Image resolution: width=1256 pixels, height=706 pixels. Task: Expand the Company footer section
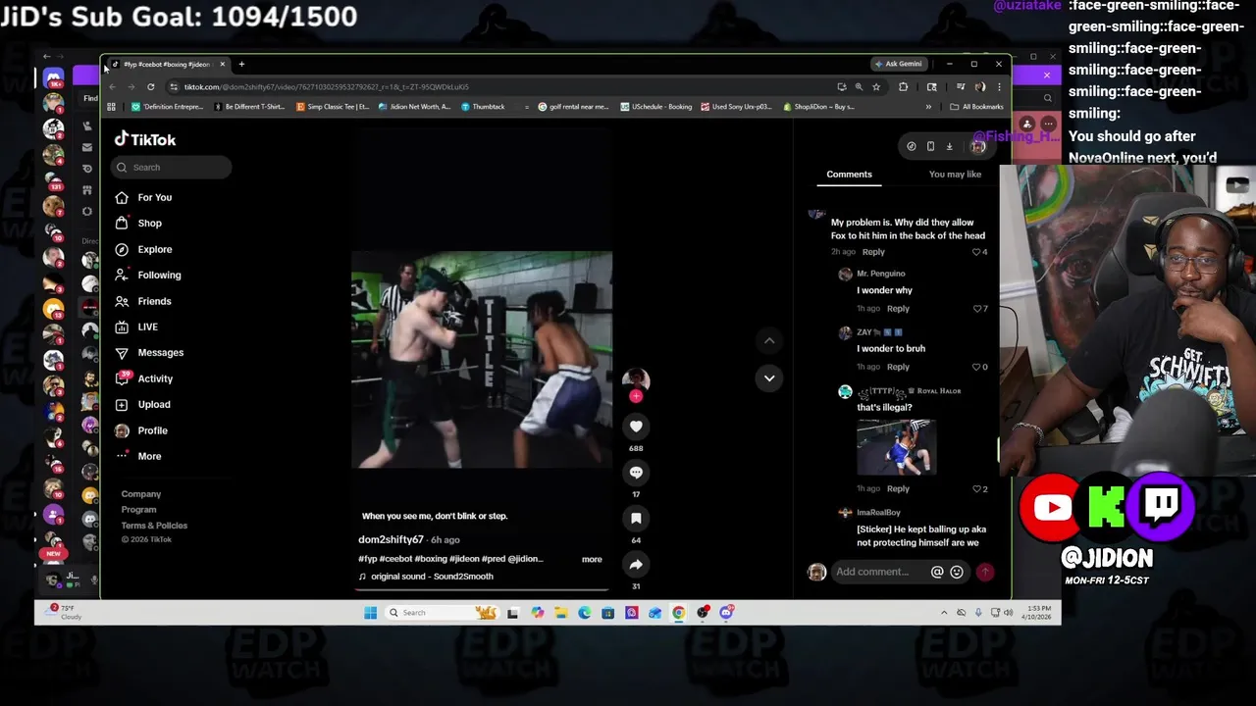pyautogui.click(x=141, y=494)
